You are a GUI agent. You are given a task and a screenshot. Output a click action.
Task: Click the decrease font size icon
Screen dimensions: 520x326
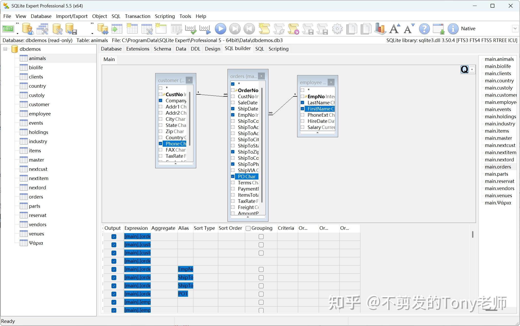(x=409, y=28)
